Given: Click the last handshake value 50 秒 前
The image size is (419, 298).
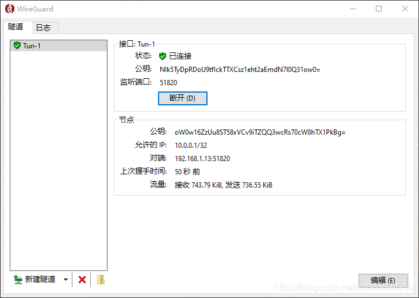Looking at the screenshot, I should [x=187, y=171].
